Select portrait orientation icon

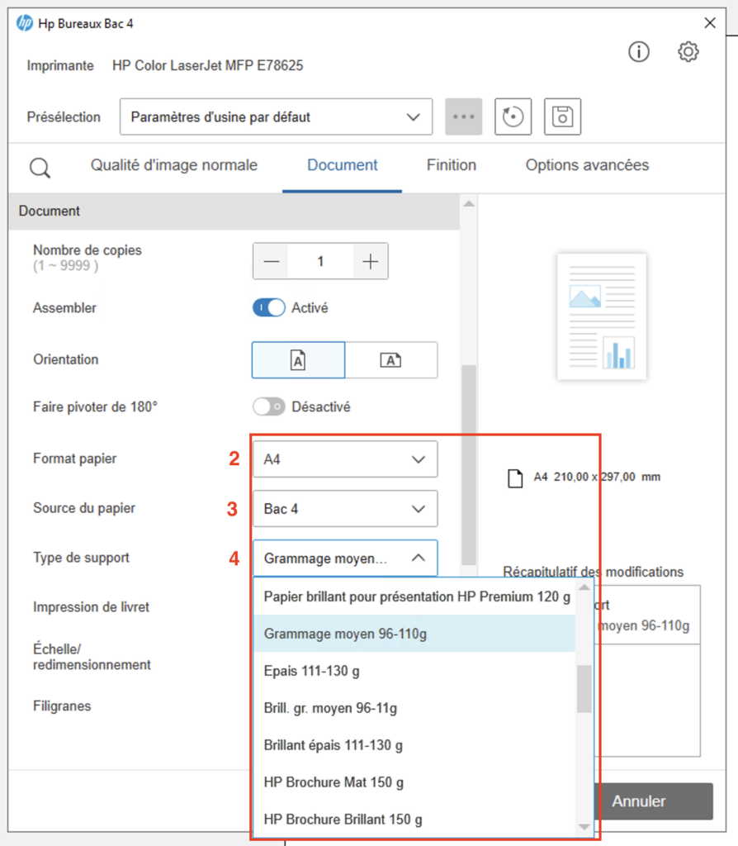pyautogui.click(x=298, y=360)
